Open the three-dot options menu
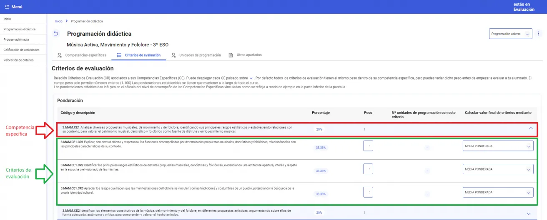Viewport: 547px width, 220px height. pyautogui.click(x=538, y=34)
